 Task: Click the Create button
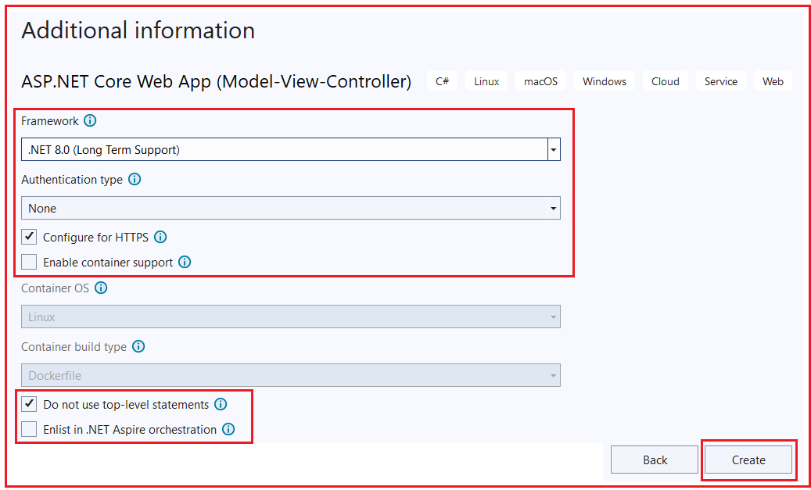tap(748, 460)
